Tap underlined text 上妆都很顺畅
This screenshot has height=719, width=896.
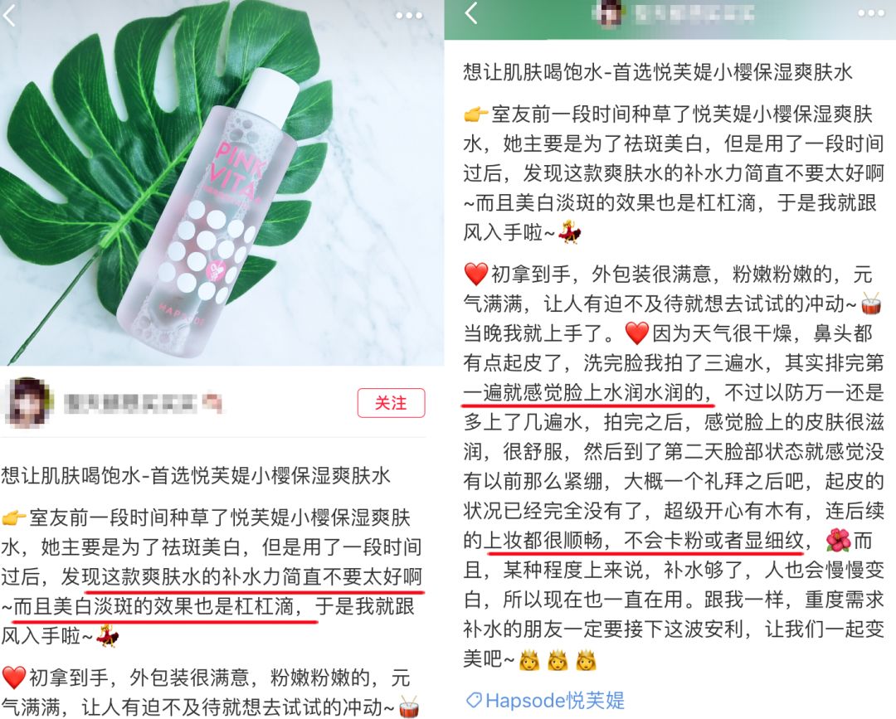[543, 540]
